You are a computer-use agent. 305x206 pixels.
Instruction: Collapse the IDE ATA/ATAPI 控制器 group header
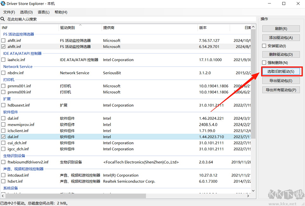point(22,53)
